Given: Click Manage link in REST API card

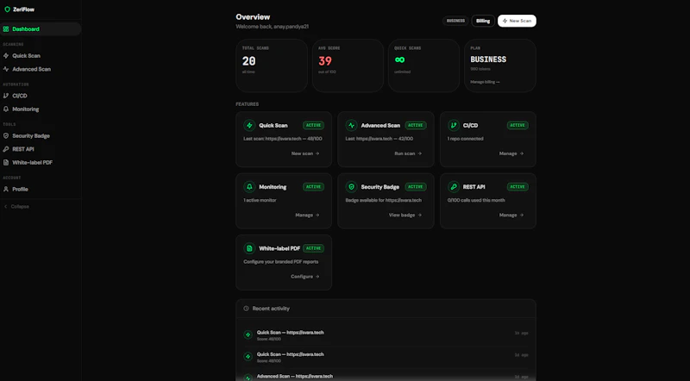Looking at the screenshot, I should click(x=511, y=215).
